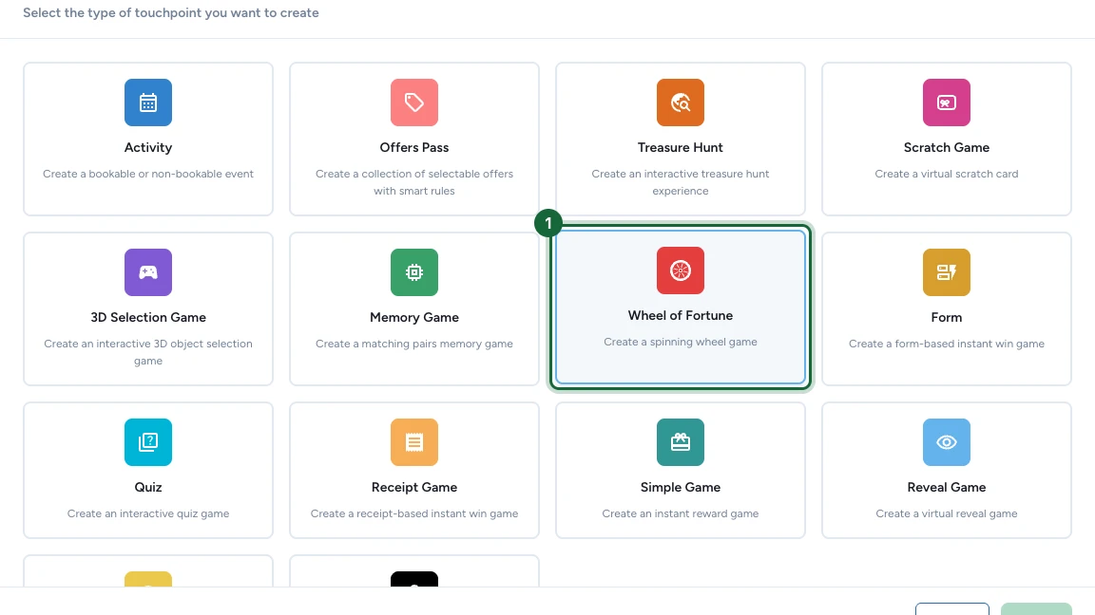The height and width of the screenshot is (615, 1095).
Task: Select the Treasure Hunt heading
Action: click(x=681, y=147)
